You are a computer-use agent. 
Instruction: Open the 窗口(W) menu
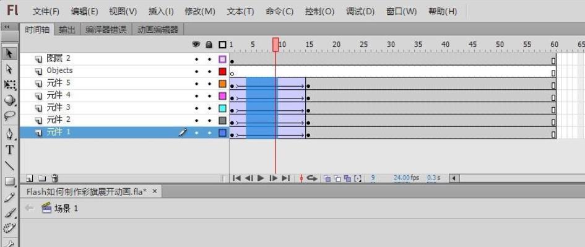click(401, 12)
